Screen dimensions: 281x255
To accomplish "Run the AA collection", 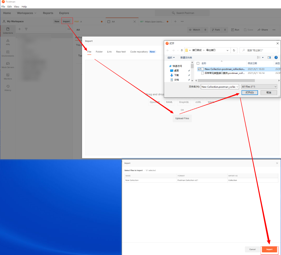I will tap(235, 30).
